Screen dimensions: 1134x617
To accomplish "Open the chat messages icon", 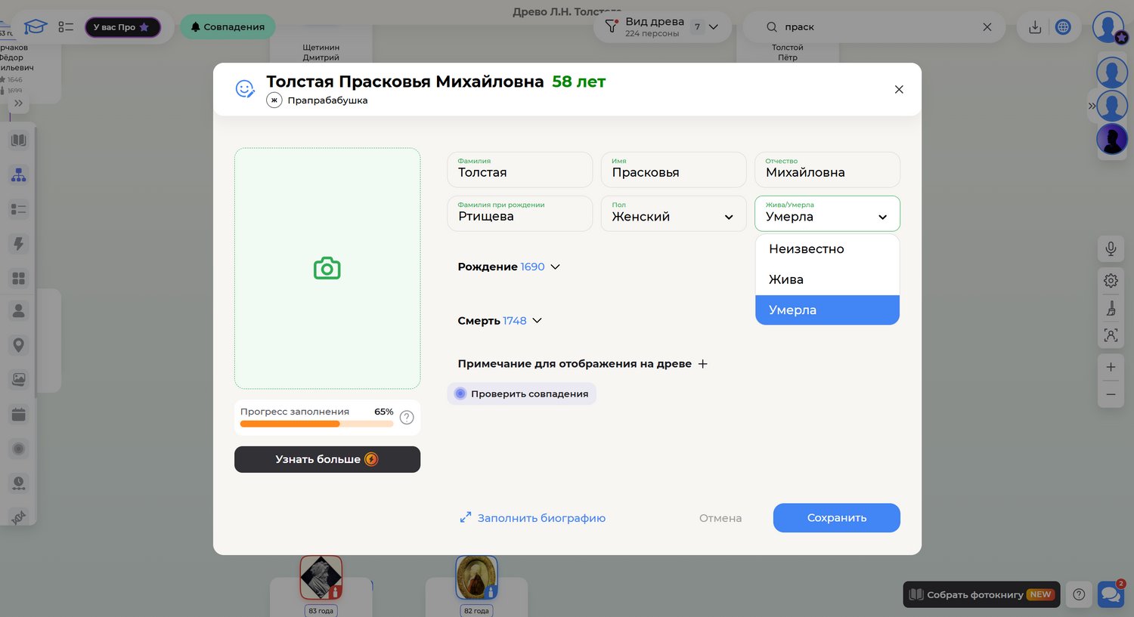I will (1111, 594).
